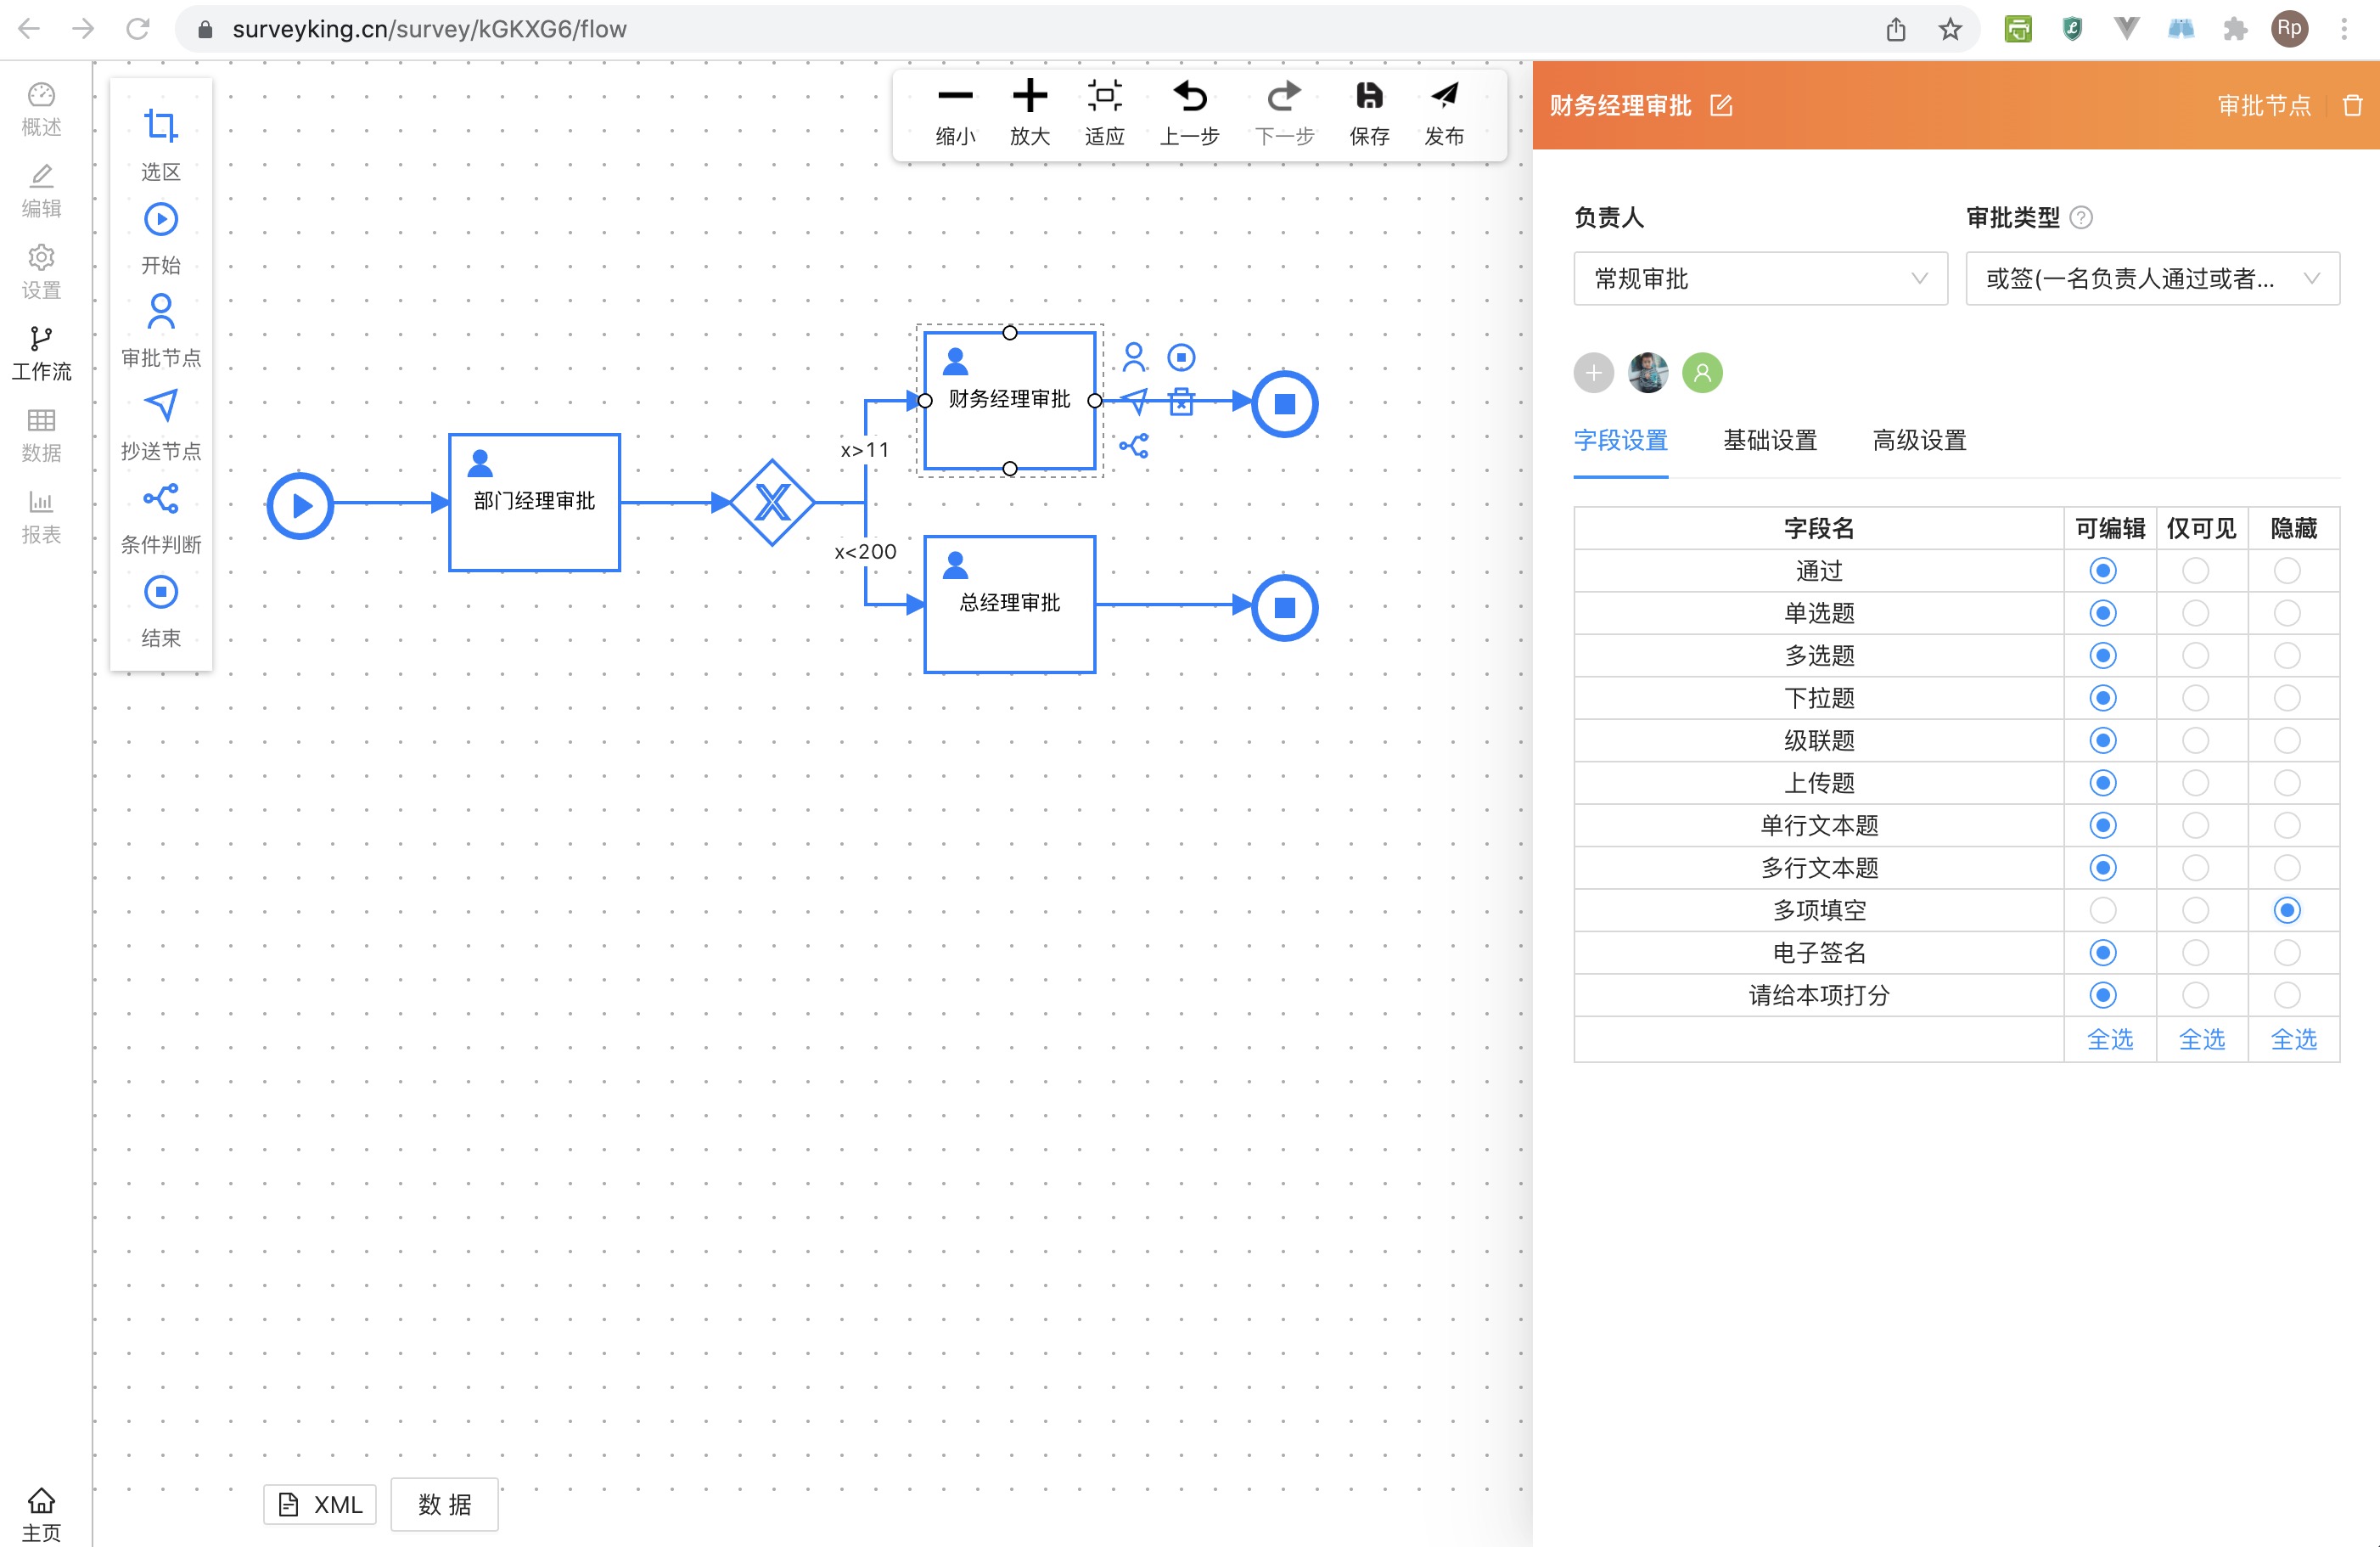The width and height of the screenshot is (2380, 1547).
Task: Click the 适应 fit-to-screen icon
Action: click(1104, 97)
